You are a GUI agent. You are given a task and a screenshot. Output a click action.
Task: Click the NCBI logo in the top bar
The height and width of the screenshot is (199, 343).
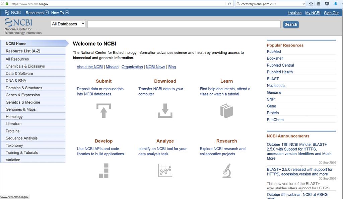click(x=13, y=12)
